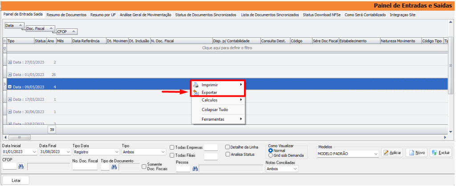Click the Data grouping chip
The width and height of the screenshot is (456, 186).
pyautogui.click(x=14, y=25)
